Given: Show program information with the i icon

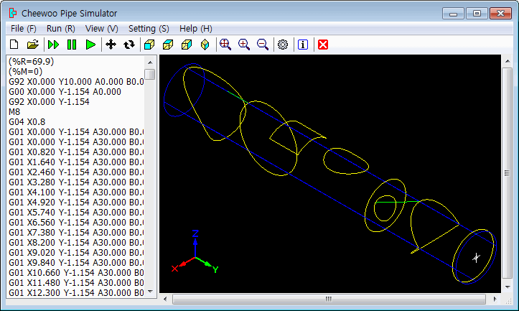Looking at the screenshot, I should coord(303,45).
